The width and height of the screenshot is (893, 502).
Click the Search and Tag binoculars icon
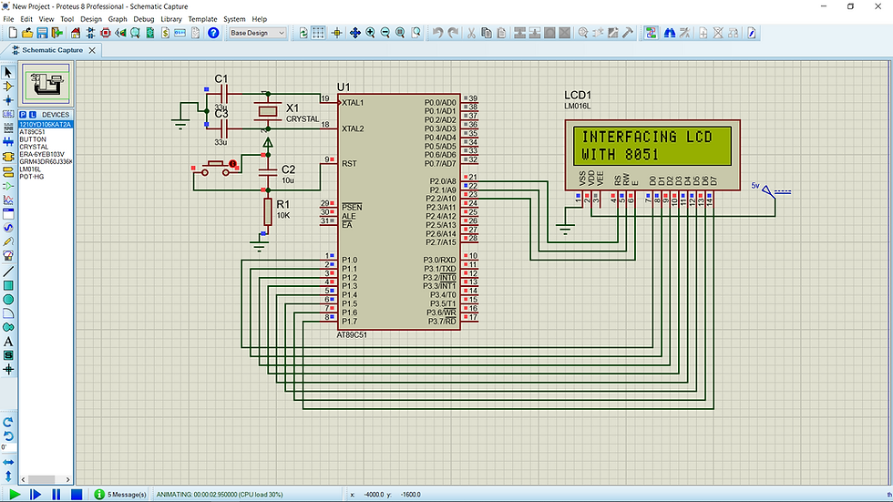670,33
